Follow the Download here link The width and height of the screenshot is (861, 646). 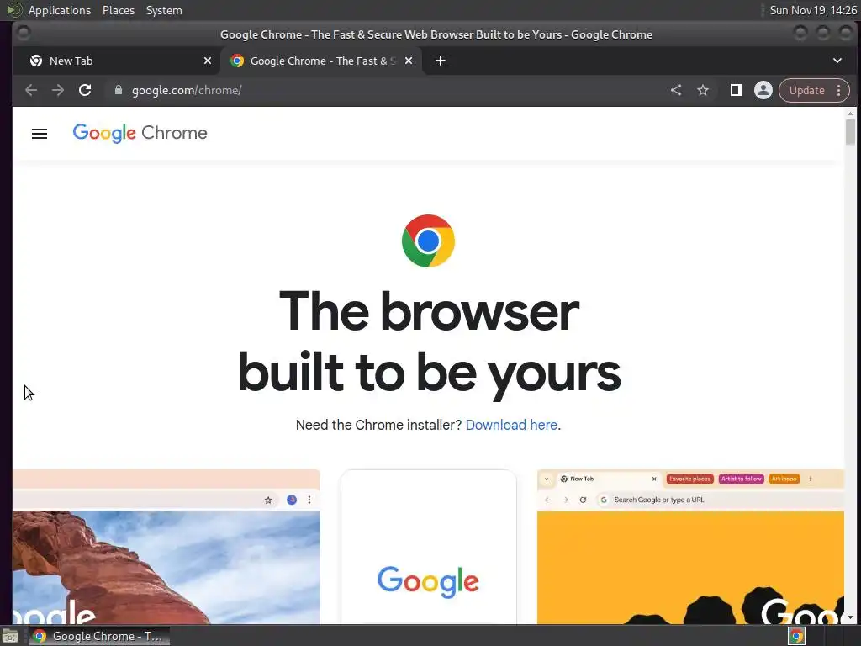point(511,425)
